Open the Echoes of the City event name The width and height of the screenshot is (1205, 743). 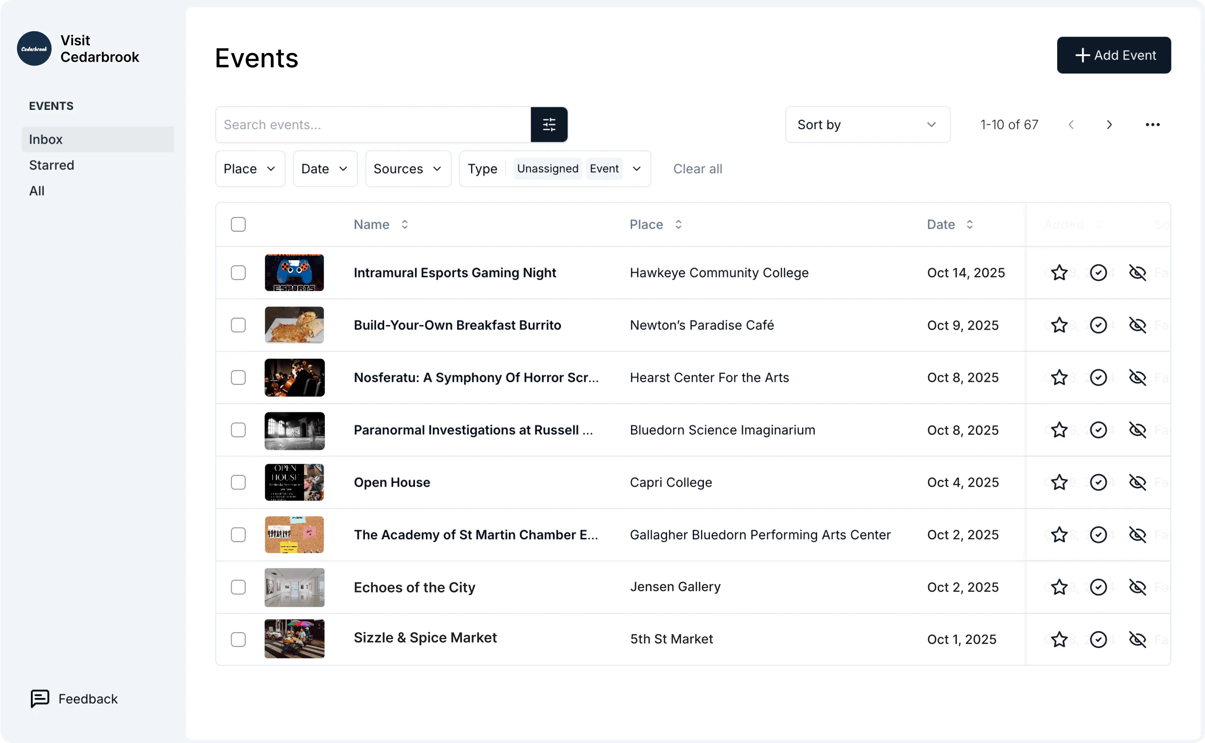[x=415, y=587]
